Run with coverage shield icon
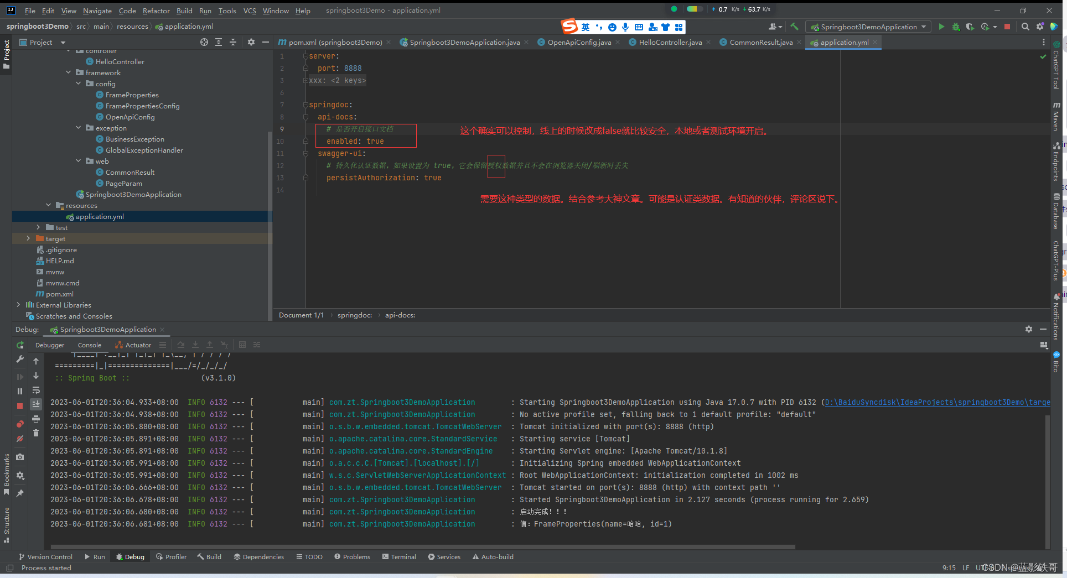Screen dimensions: 1067x578 coord(970,27)
